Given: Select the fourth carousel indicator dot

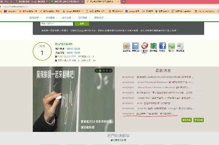Looking at the screenshot, I should pyautogui.click(x=107, y=71).
